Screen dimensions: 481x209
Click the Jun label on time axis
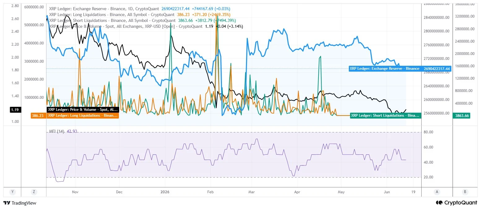click(x=387, y=192)
